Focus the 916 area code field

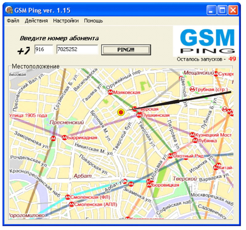[x=44, y=50]
